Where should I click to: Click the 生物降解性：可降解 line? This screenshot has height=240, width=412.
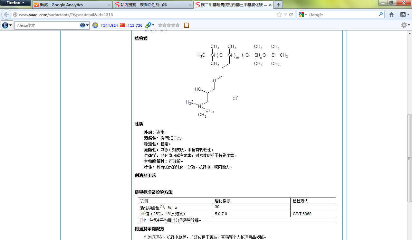[164, 161]
